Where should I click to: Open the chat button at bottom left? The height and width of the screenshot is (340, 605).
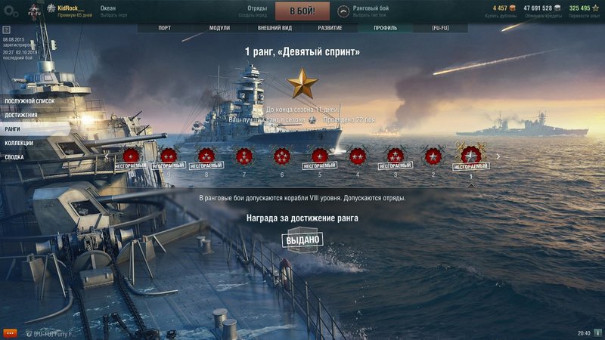[x=10, y=333]
